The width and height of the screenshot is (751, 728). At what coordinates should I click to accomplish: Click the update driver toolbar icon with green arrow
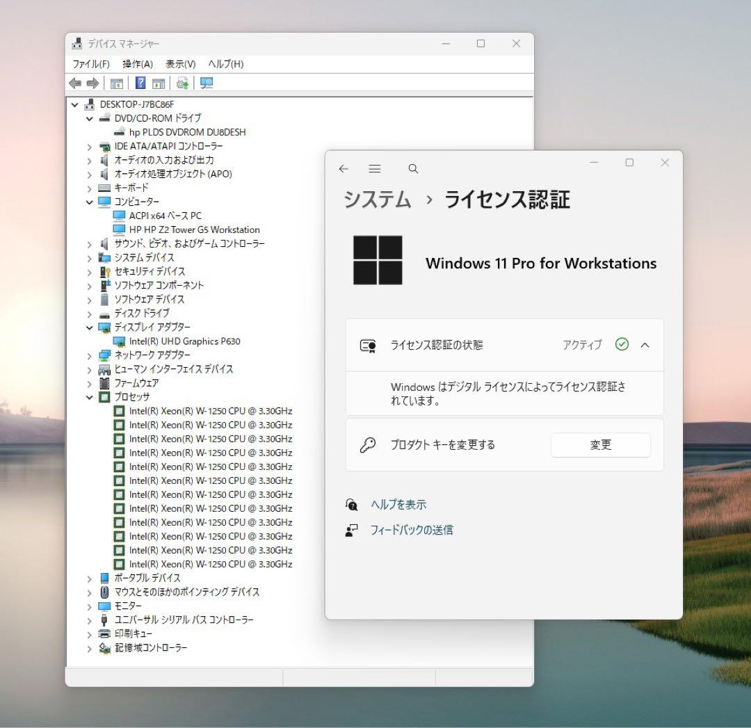click(182, 83)
